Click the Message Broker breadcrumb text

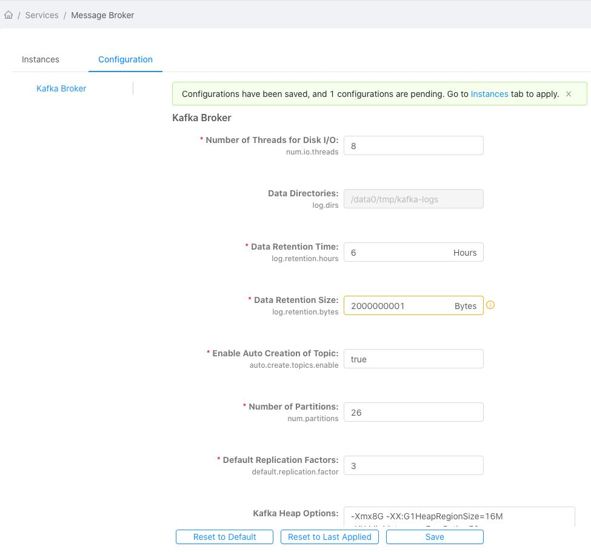(102, 15)
